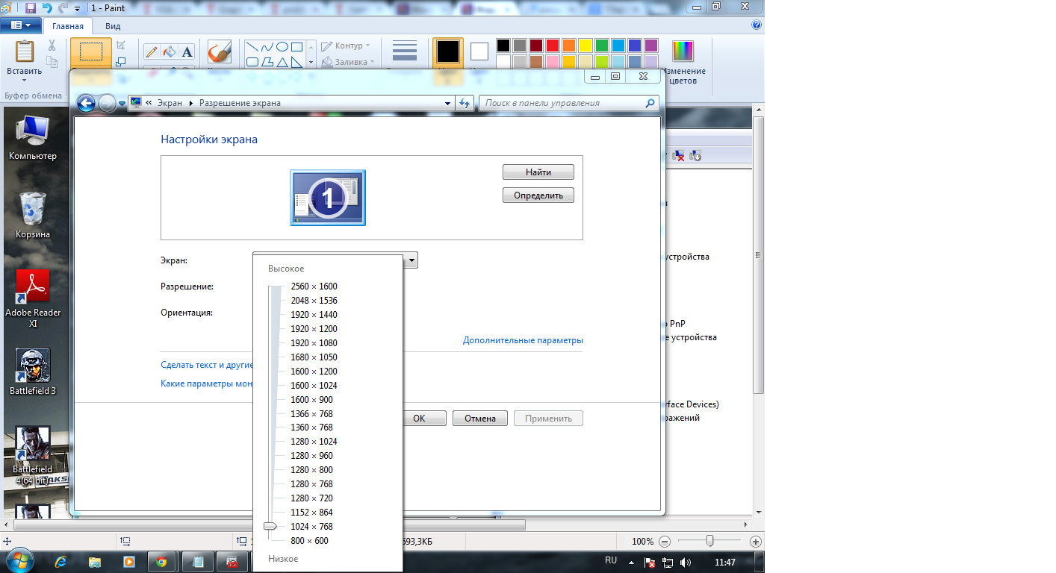Screen dimensions: 1056x573
Task: Choose the 800 × 600 resolution
Action: click(x=309, y=541)
